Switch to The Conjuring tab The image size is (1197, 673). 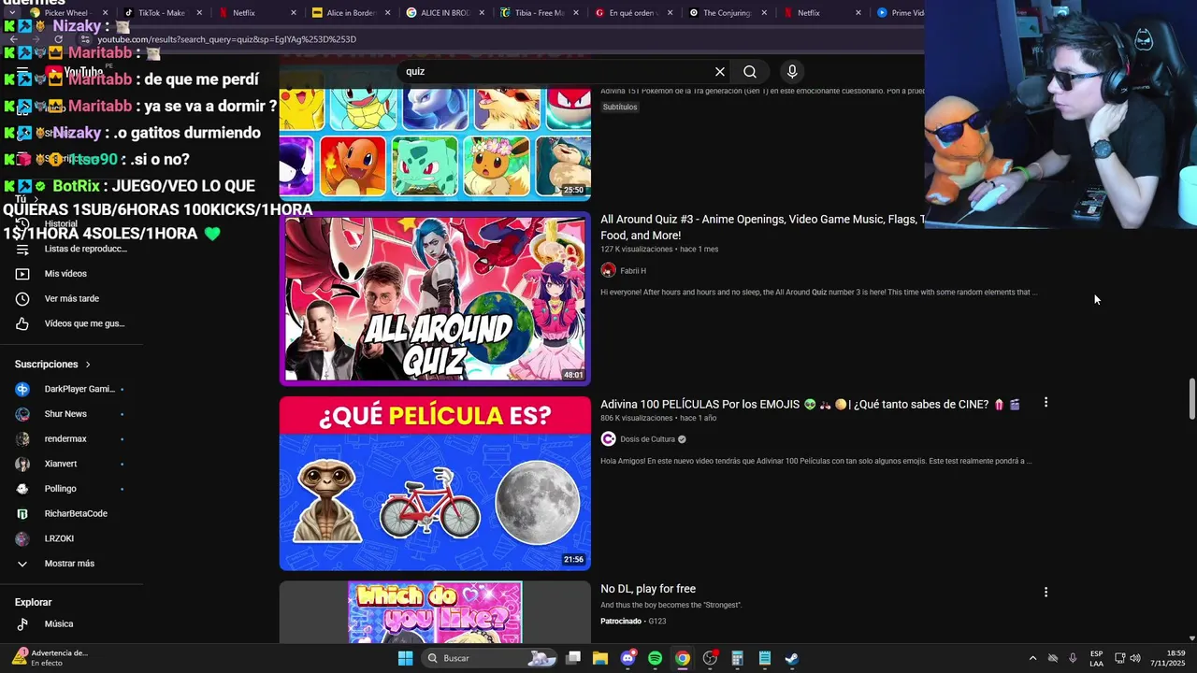(x=728, y=13)
